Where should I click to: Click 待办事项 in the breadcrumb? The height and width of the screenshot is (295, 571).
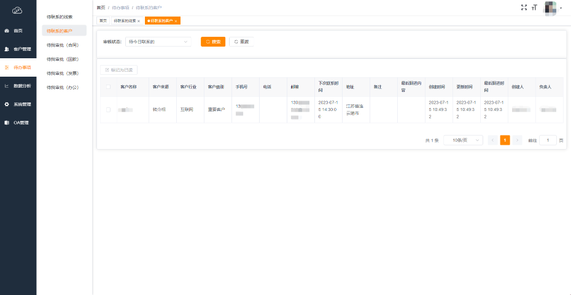coord(120,7)
